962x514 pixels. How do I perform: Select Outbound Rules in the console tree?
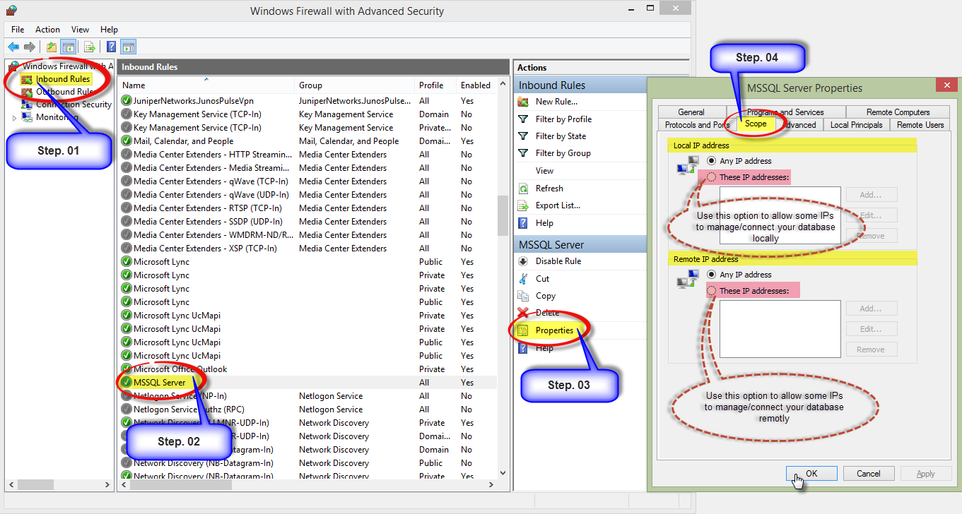(x=64, y=92)
